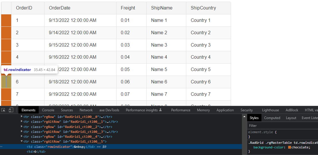Collapse the RadGrid1_ctl00__5 row node
Screen dimensions: 318x155
(x=22, y=141)
